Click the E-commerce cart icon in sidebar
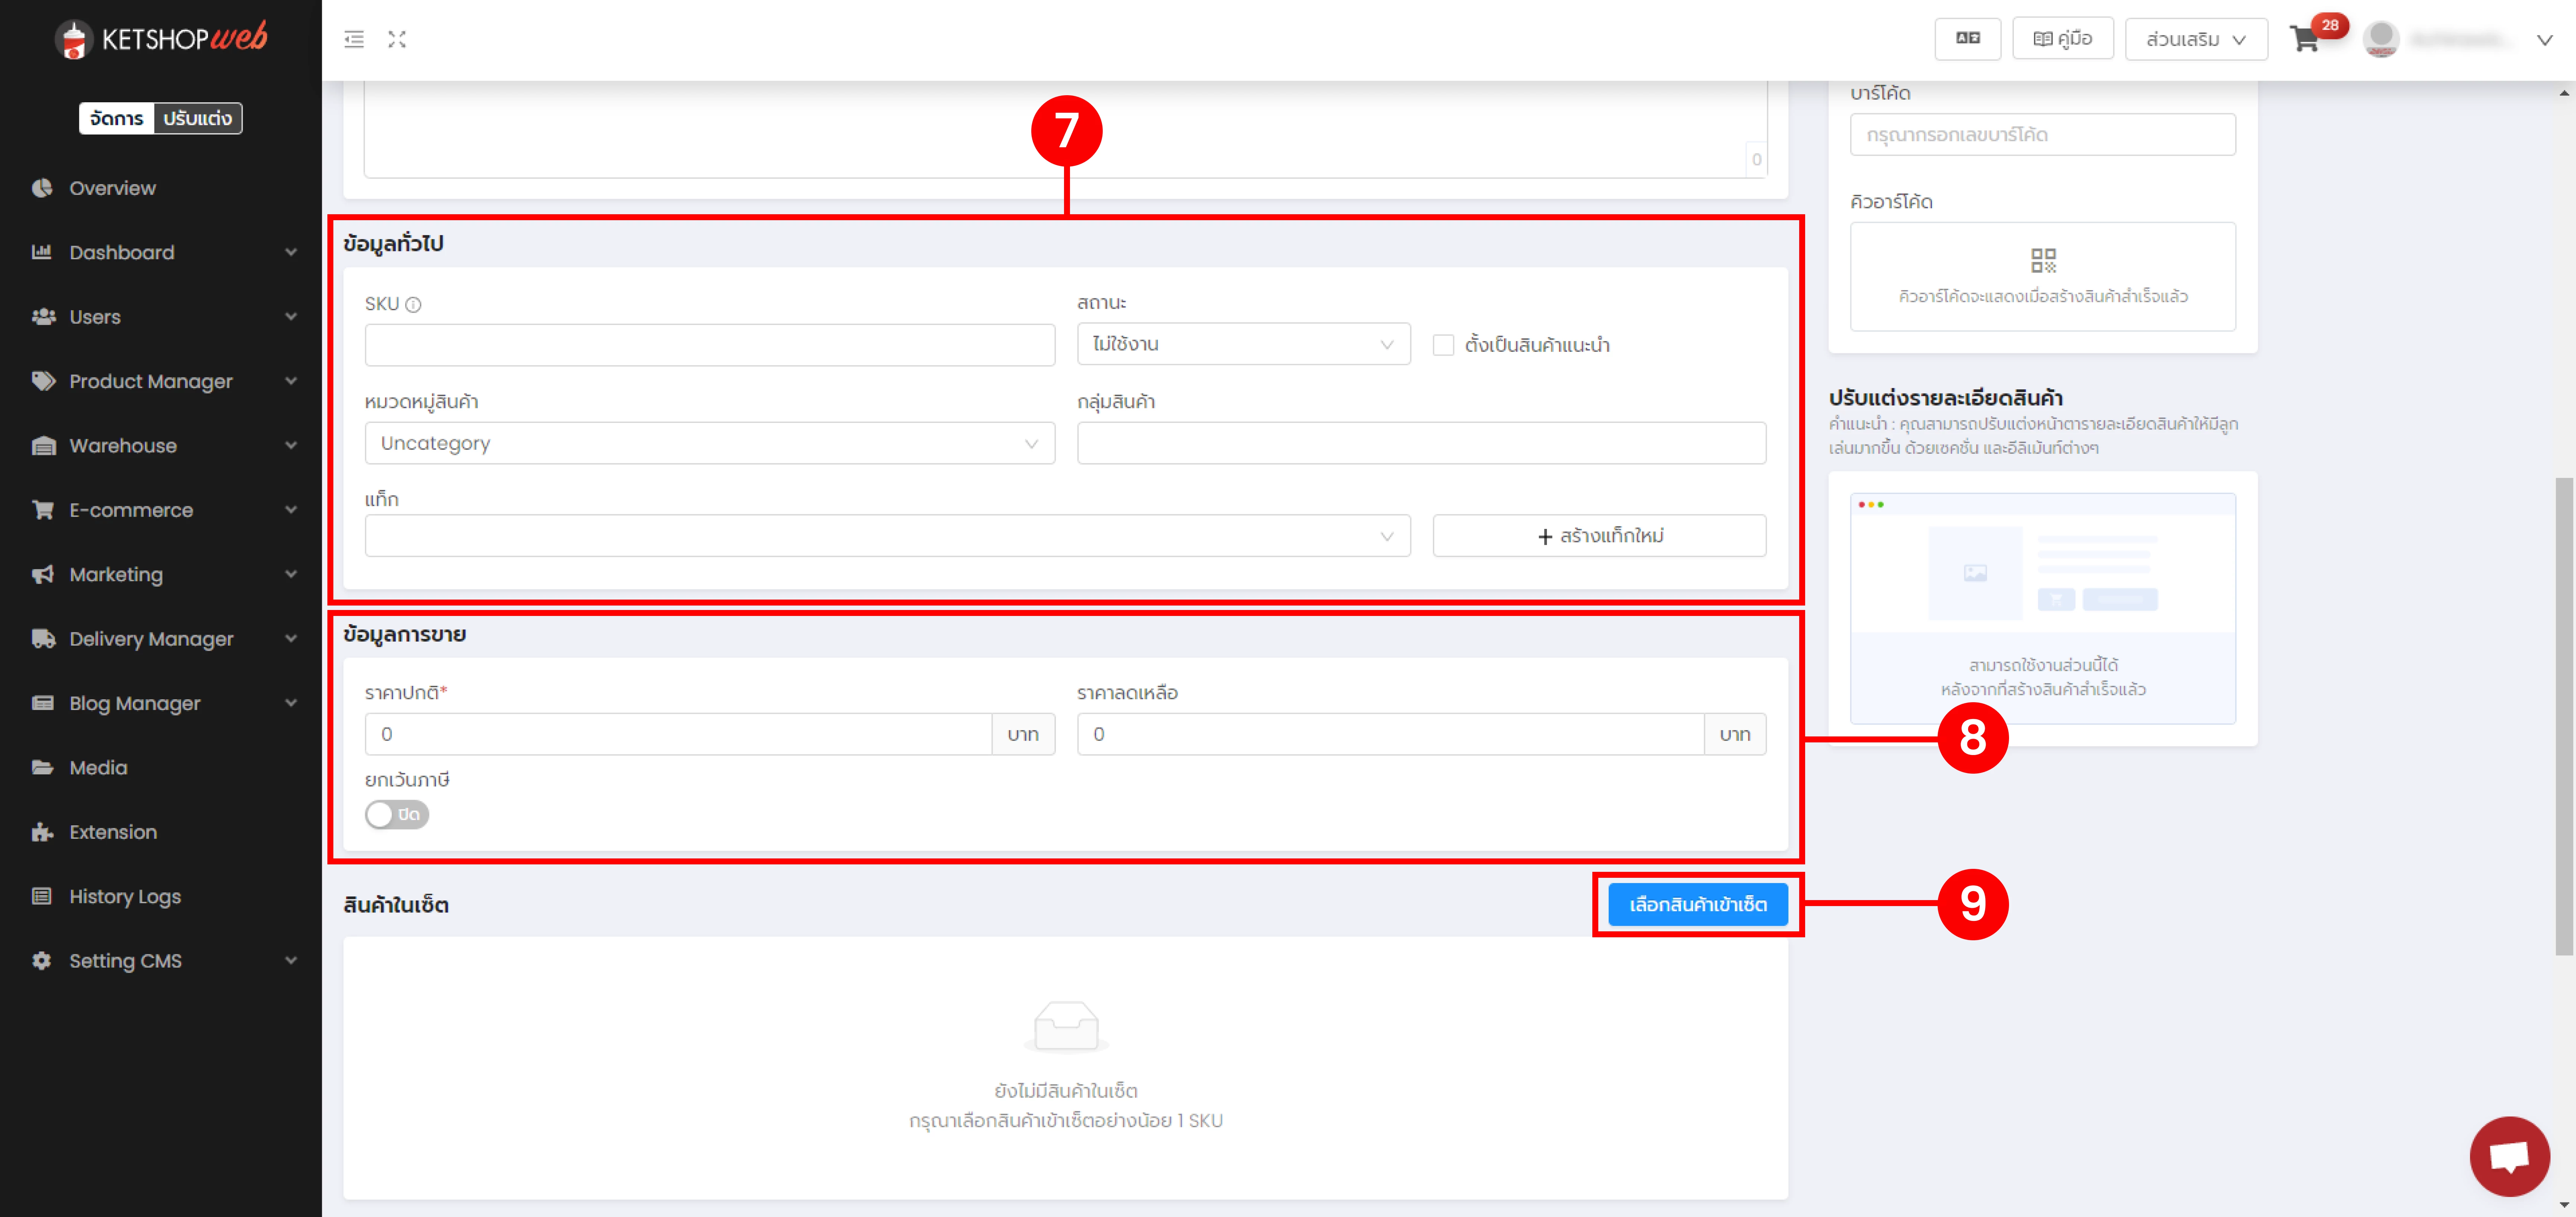Screen dimensions: 2576x1217 click(43, 510)
